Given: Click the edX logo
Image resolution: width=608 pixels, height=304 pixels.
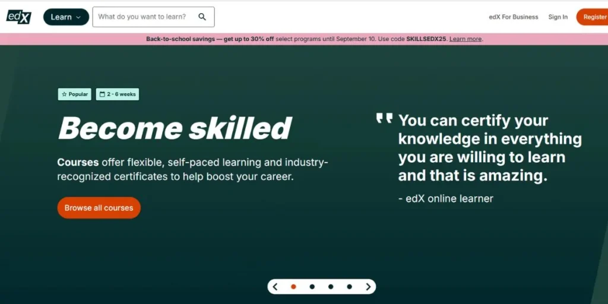Looking at the screenshot, I should 18,17.
